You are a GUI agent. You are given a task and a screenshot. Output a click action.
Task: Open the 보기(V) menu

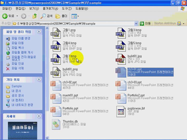[34, 9]
